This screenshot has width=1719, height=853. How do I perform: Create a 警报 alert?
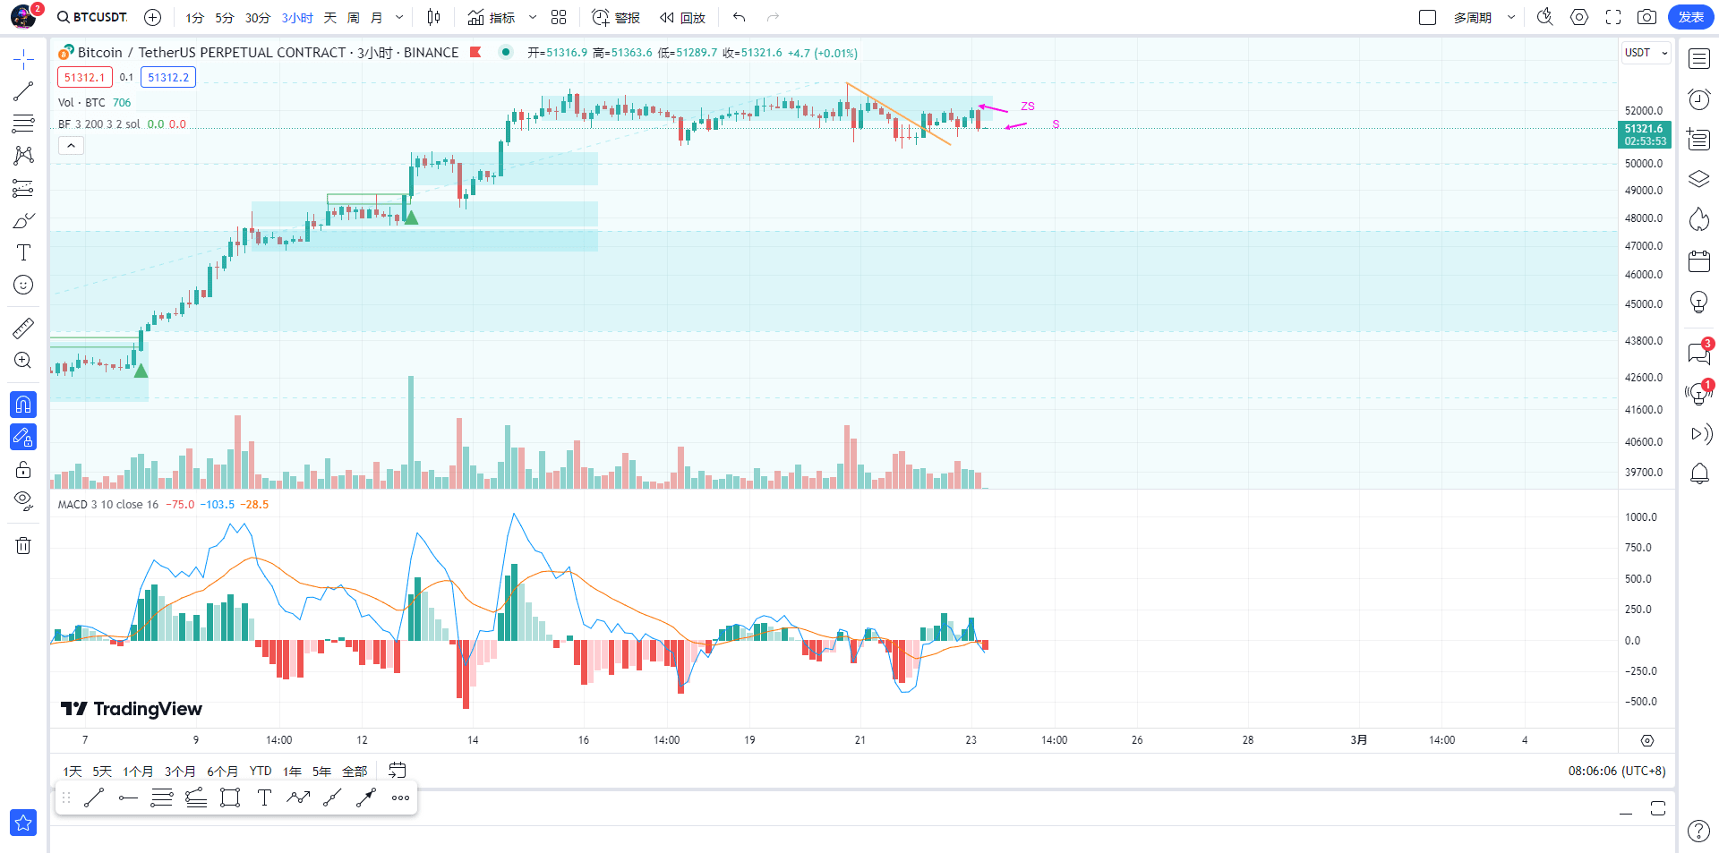pos(616,17)
